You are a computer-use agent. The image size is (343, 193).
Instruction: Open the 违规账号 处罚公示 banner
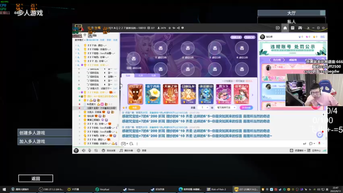[293, 48]
